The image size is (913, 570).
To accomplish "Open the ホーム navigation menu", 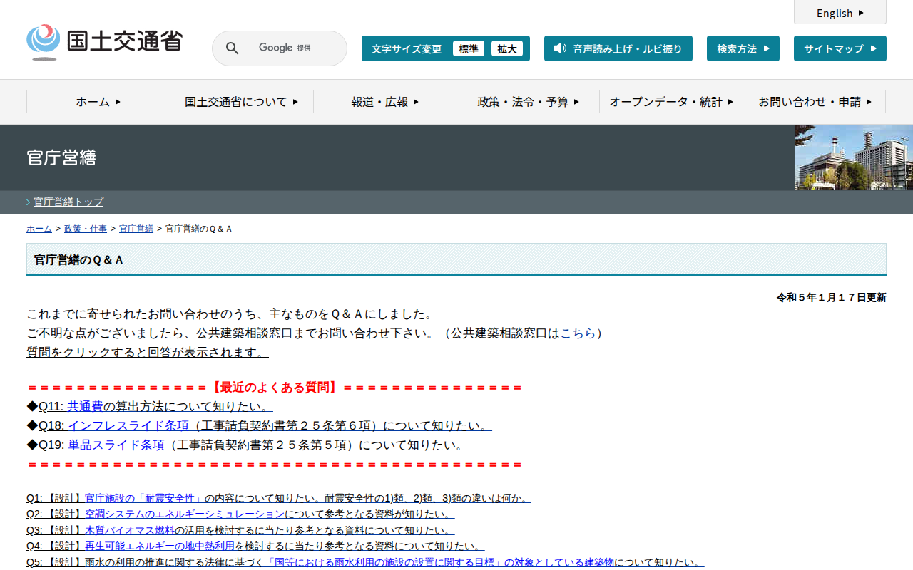I will (x=98, y=102).
